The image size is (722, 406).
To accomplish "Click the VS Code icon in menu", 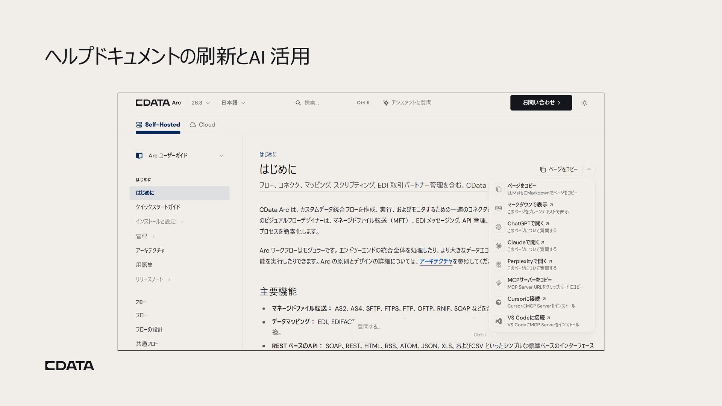I will click(x=498, y=321).
